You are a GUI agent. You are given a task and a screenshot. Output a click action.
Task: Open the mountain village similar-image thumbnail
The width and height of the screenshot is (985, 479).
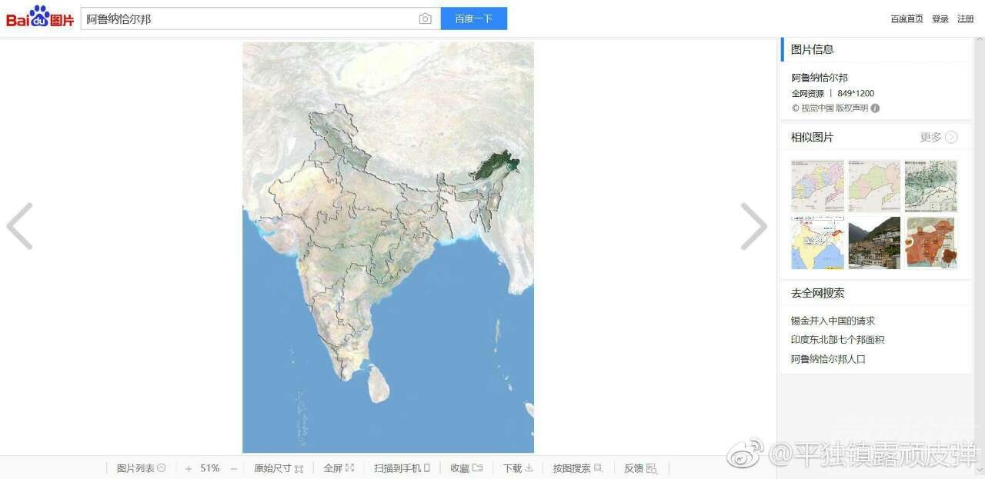tap(874, 243)
